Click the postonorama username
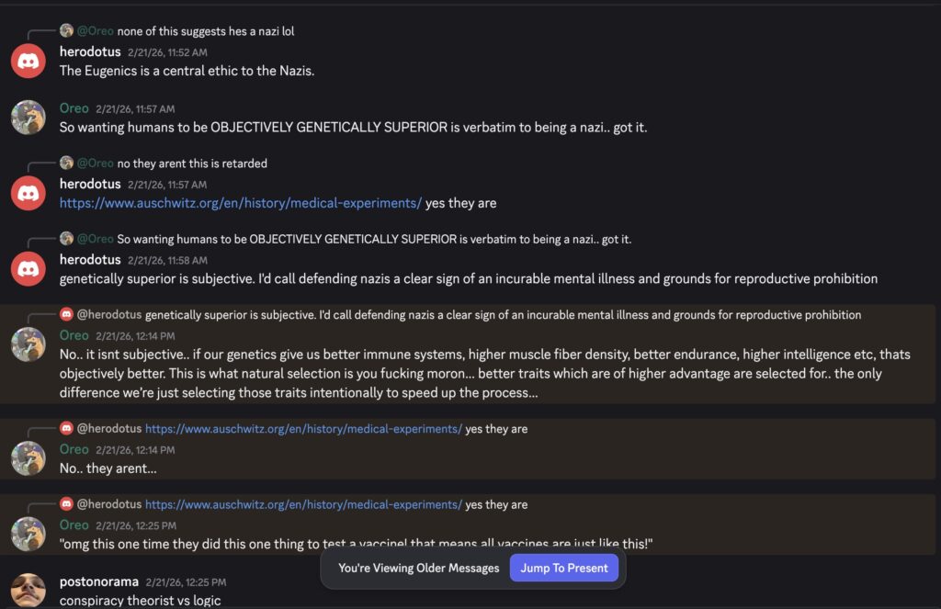Screen dimensions: 941x609 click(x=97, y=581)
